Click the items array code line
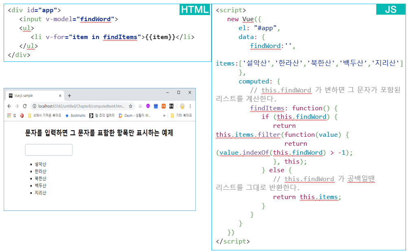This screenshot has width=408, height=252. (x=310, y=63)
